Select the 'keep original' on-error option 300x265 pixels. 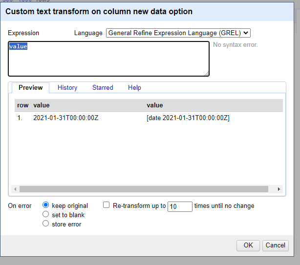coord(45,205)
